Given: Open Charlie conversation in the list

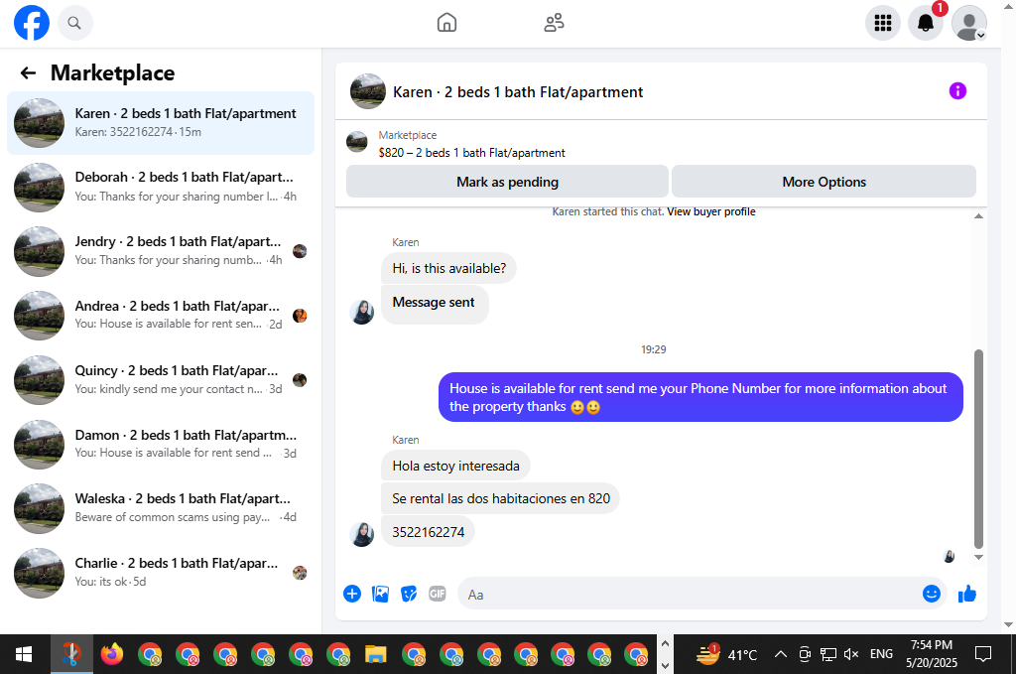Looking at the screenshot, I should coord(161,572).
